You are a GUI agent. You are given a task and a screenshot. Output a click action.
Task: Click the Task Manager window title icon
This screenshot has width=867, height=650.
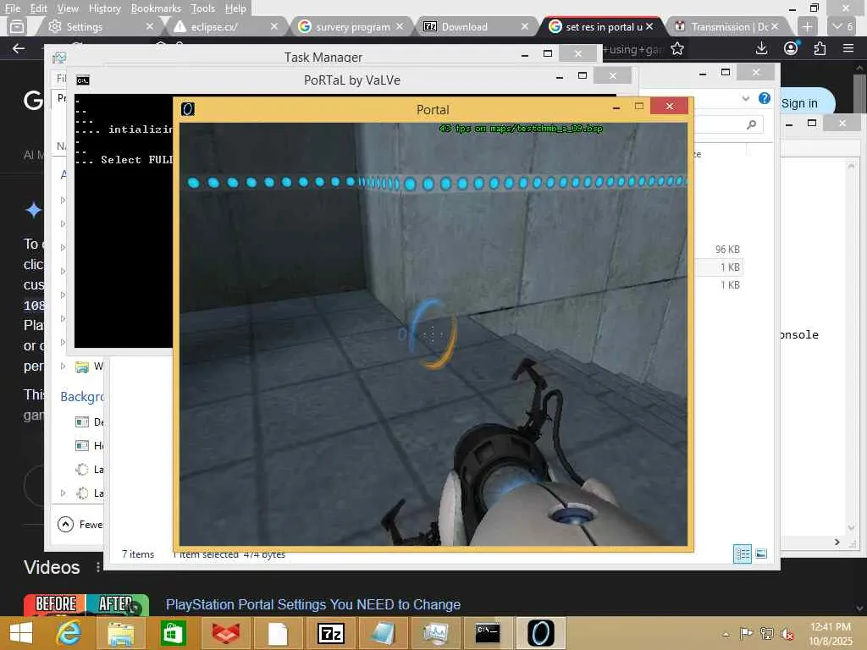click(x=59, y=58)
